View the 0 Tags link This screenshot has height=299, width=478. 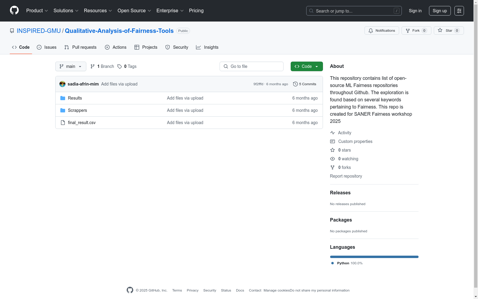tap(127, 66)
